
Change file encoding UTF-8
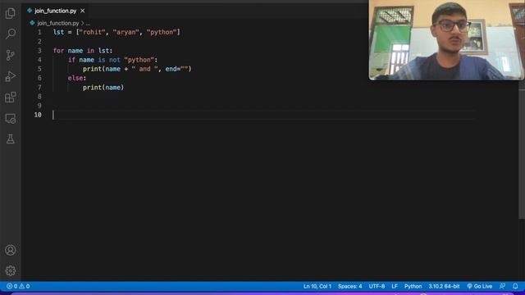[x=377, y=286]
